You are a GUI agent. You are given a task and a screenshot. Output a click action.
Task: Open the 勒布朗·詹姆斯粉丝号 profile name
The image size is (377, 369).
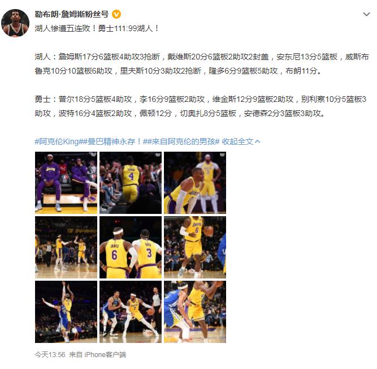click(x=72, y=15)
